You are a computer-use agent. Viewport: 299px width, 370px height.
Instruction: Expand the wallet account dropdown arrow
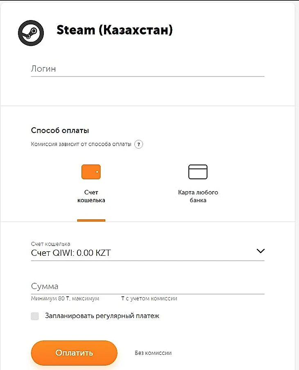point(260,251)
